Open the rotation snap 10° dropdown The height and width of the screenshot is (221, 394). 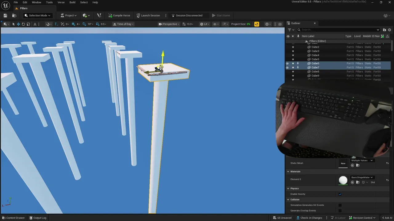(90, 24)
